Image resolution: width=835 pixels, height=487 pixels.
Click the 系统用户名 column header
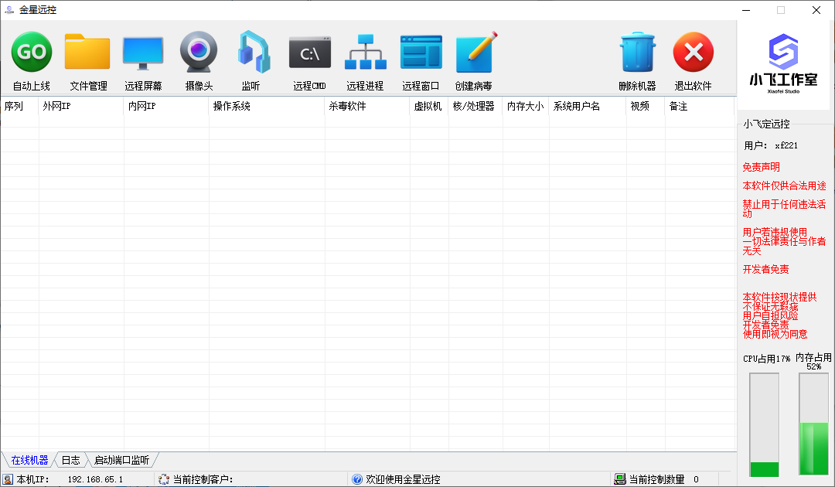588,106
